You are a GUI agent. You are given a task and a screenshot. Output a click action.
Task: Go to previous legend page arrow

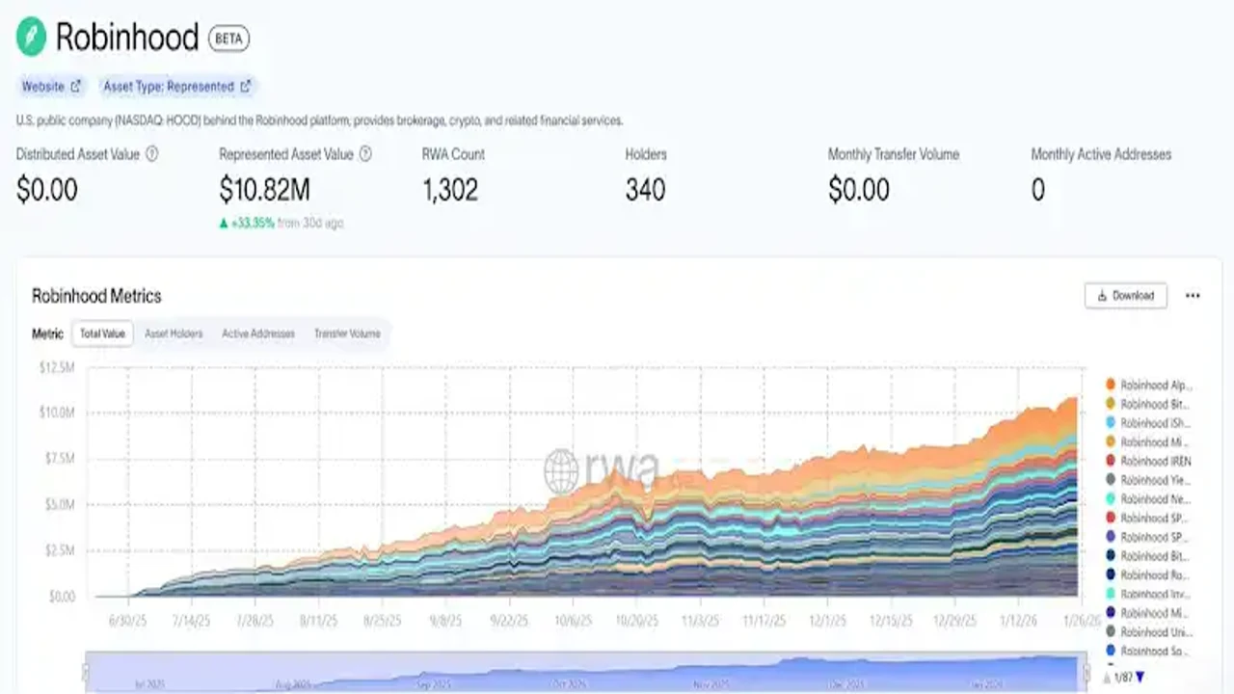(x=1107, y=677)
